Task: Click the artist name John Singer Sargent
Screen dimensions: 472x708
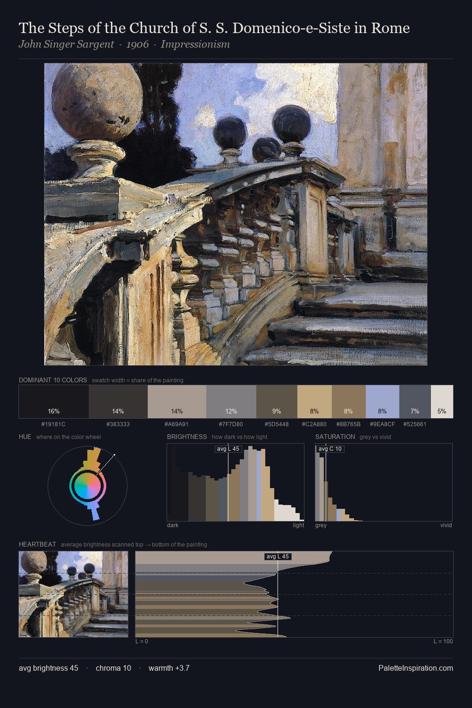Action: (66, 44)
